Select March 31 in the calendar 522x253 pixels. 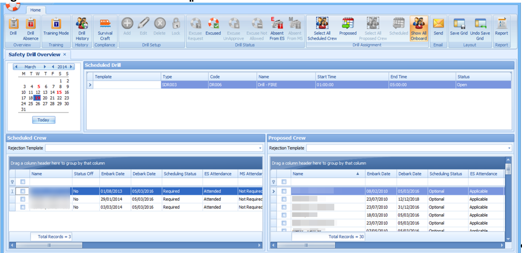pyautogui.click(x=24, y=109)
